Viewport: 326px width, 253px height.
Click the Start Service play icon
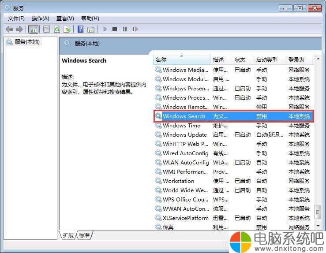click(x=105, y=29)
